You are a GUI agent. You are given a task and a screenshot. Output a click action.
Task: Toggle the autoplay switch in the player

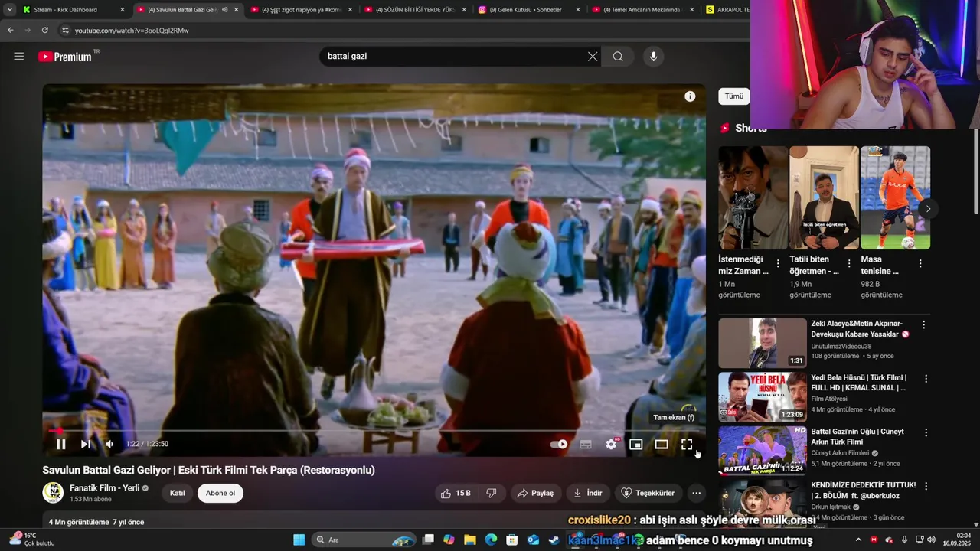[x=559, y=444]
